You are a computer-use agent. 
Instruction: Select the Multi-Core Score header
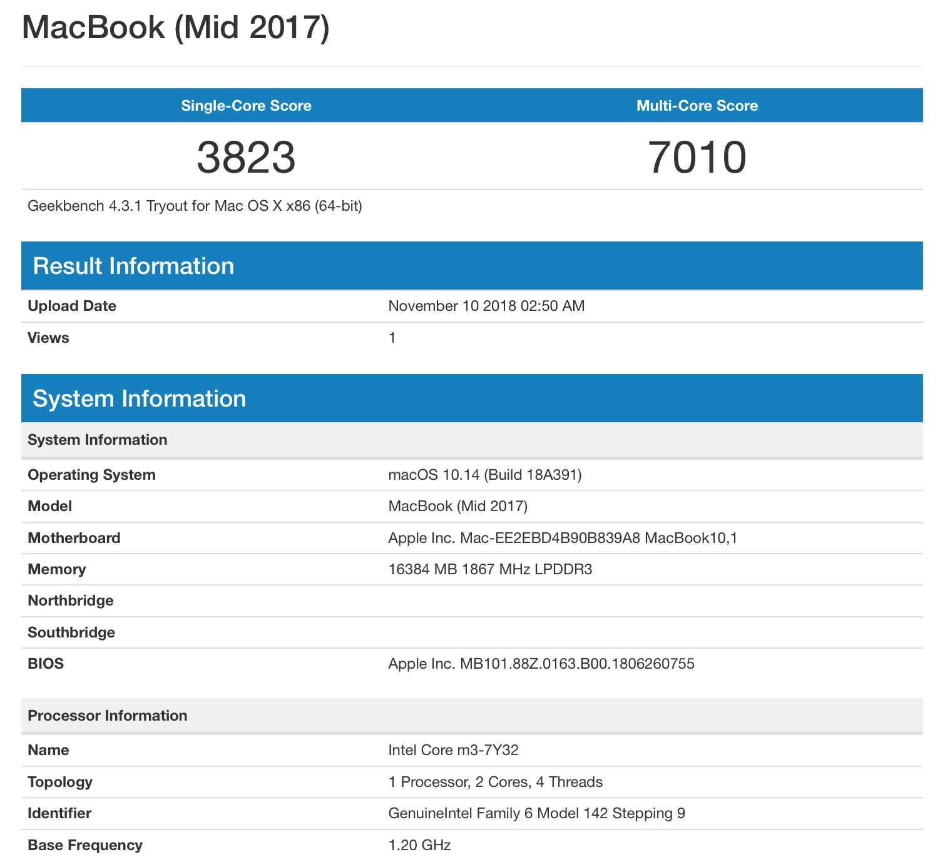click(x=697, y=106)
